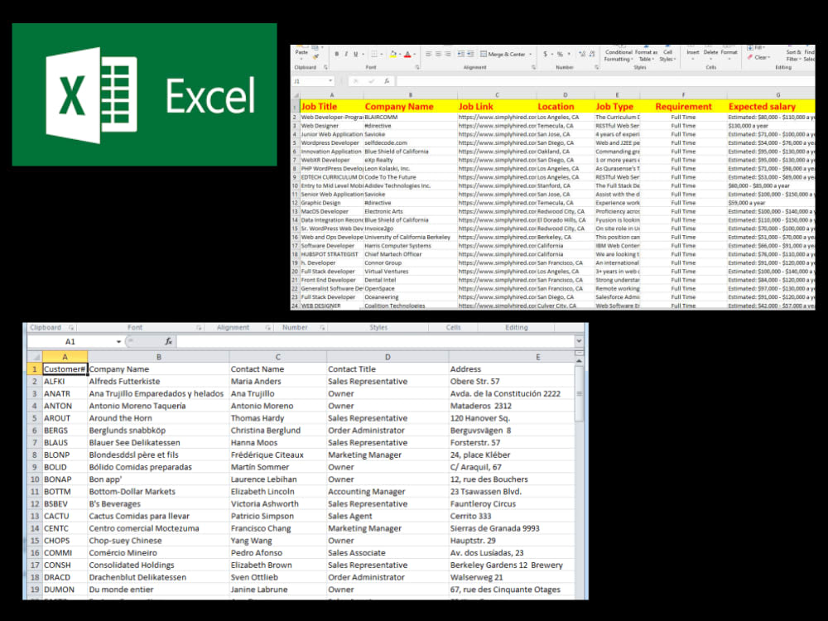This screenshot has height=621, width=828.
Task: Open Clipboard dialog launcher in bottom ribbon
Action: tap(71, 328)
